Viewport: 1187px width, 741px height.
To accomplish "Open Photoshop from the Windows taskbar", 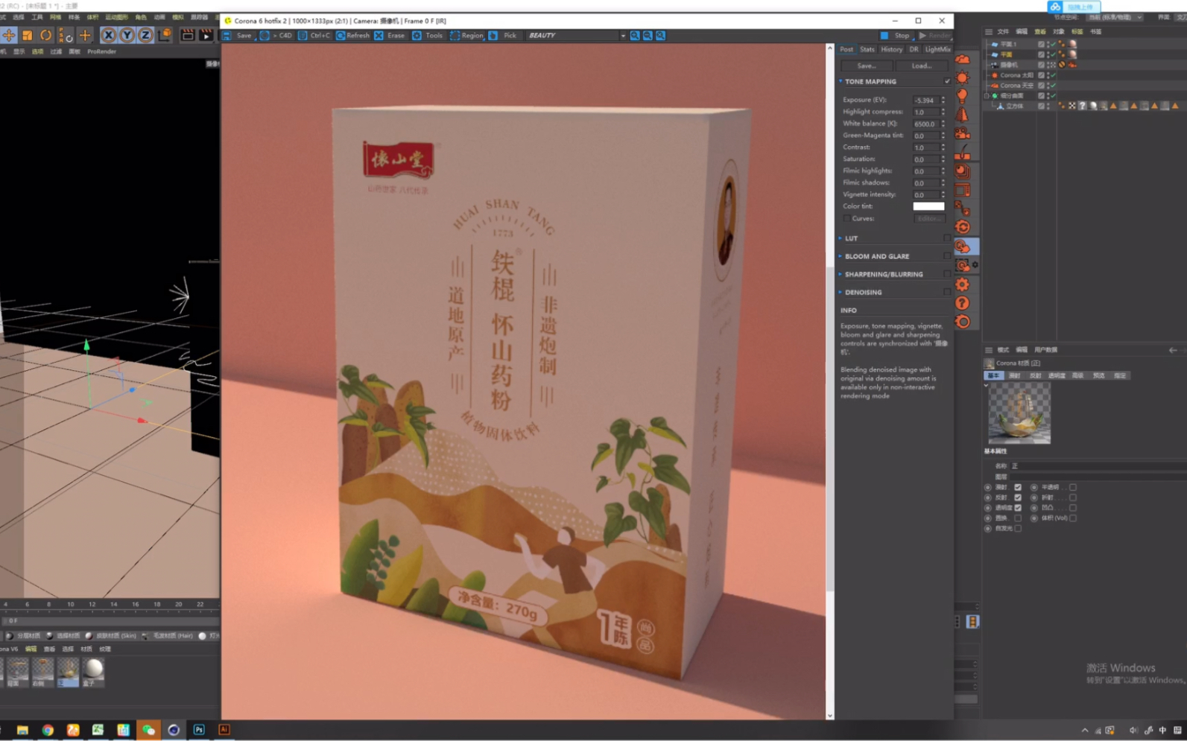I will pyautogui.click(x=199, y=730).
